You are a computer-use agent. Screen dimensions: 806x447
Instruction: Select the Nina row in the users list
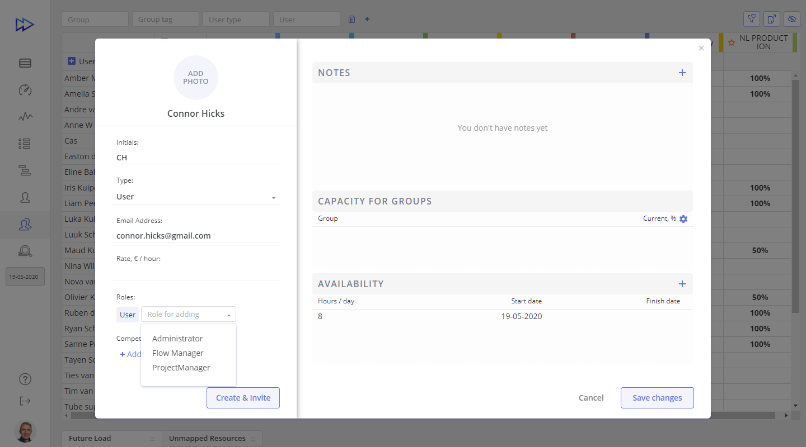79,266
